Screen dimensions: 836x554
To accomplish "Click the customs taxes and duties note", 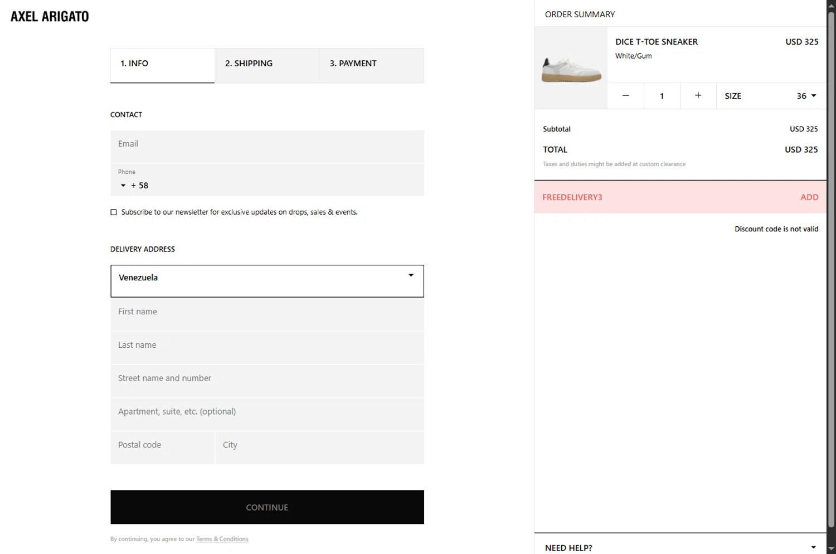I will [x=614, y=164].
